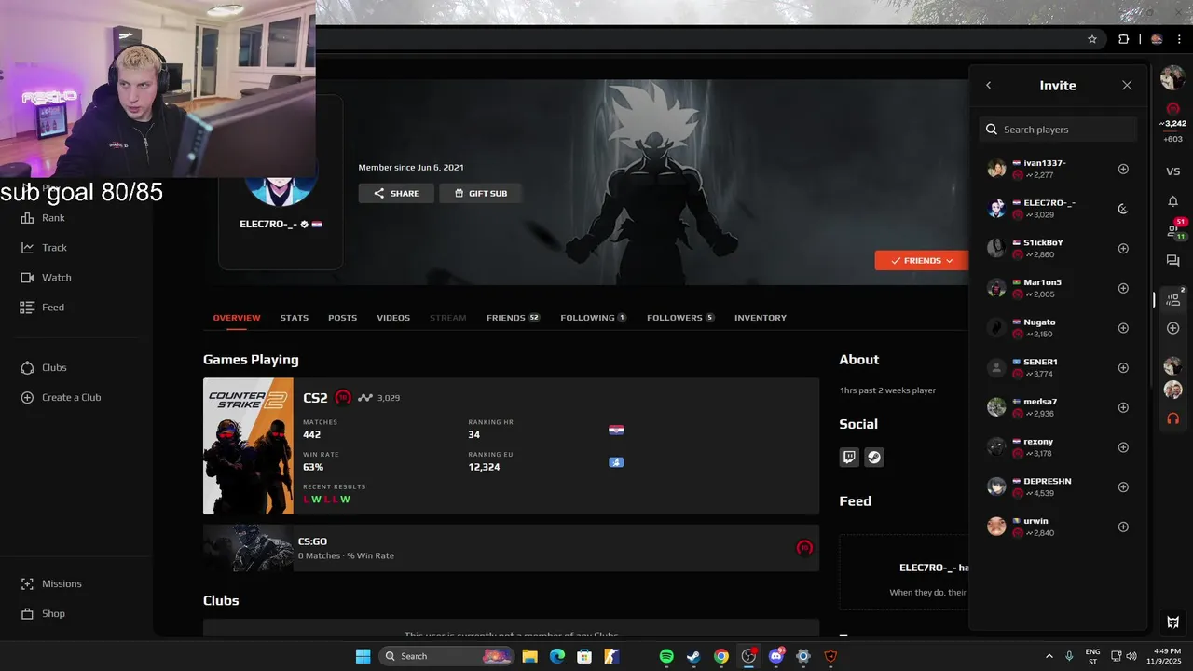Invite DEPRESHN with the plus icon

pos(1123,487)
